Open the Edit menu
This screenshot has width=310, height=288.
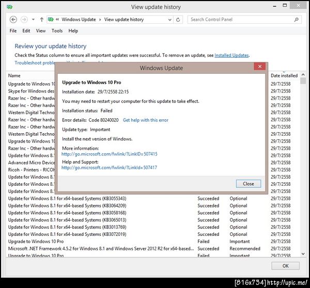[x=26, y=31]
